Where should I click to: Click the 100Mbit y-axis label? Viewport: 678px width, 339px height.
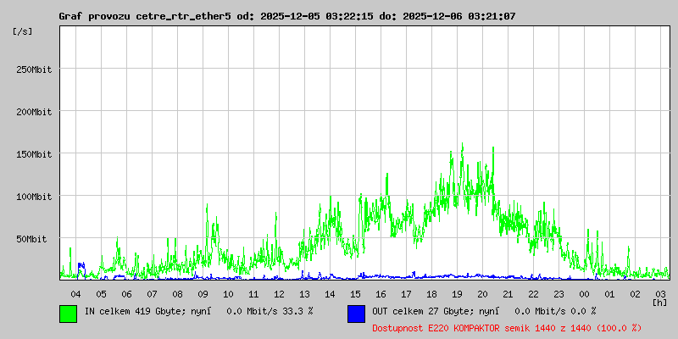[x=34, y=197]
